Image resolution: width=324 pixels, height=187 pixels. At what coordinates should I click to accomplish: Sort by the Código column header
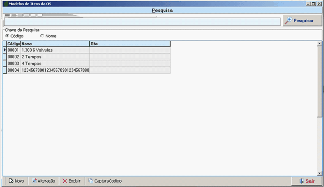(13, 44)
